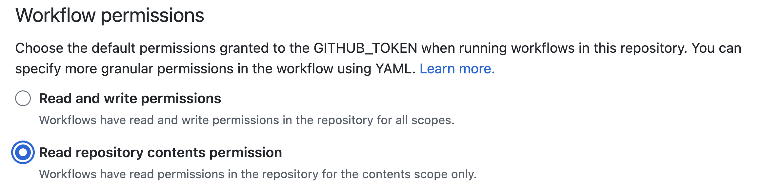762x190 pixels.
Task: Click the word GITHUB_TOKEN in the paragraph
Action: click(365, 48)
